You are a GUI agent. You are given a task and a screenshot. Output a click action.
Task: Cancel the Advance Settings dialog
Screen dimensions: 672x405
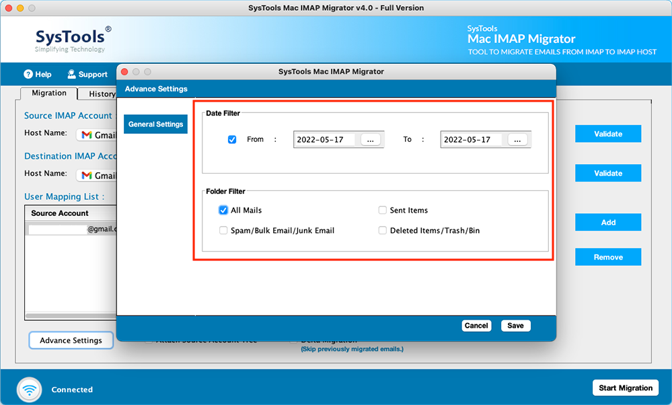pos(476,326)
